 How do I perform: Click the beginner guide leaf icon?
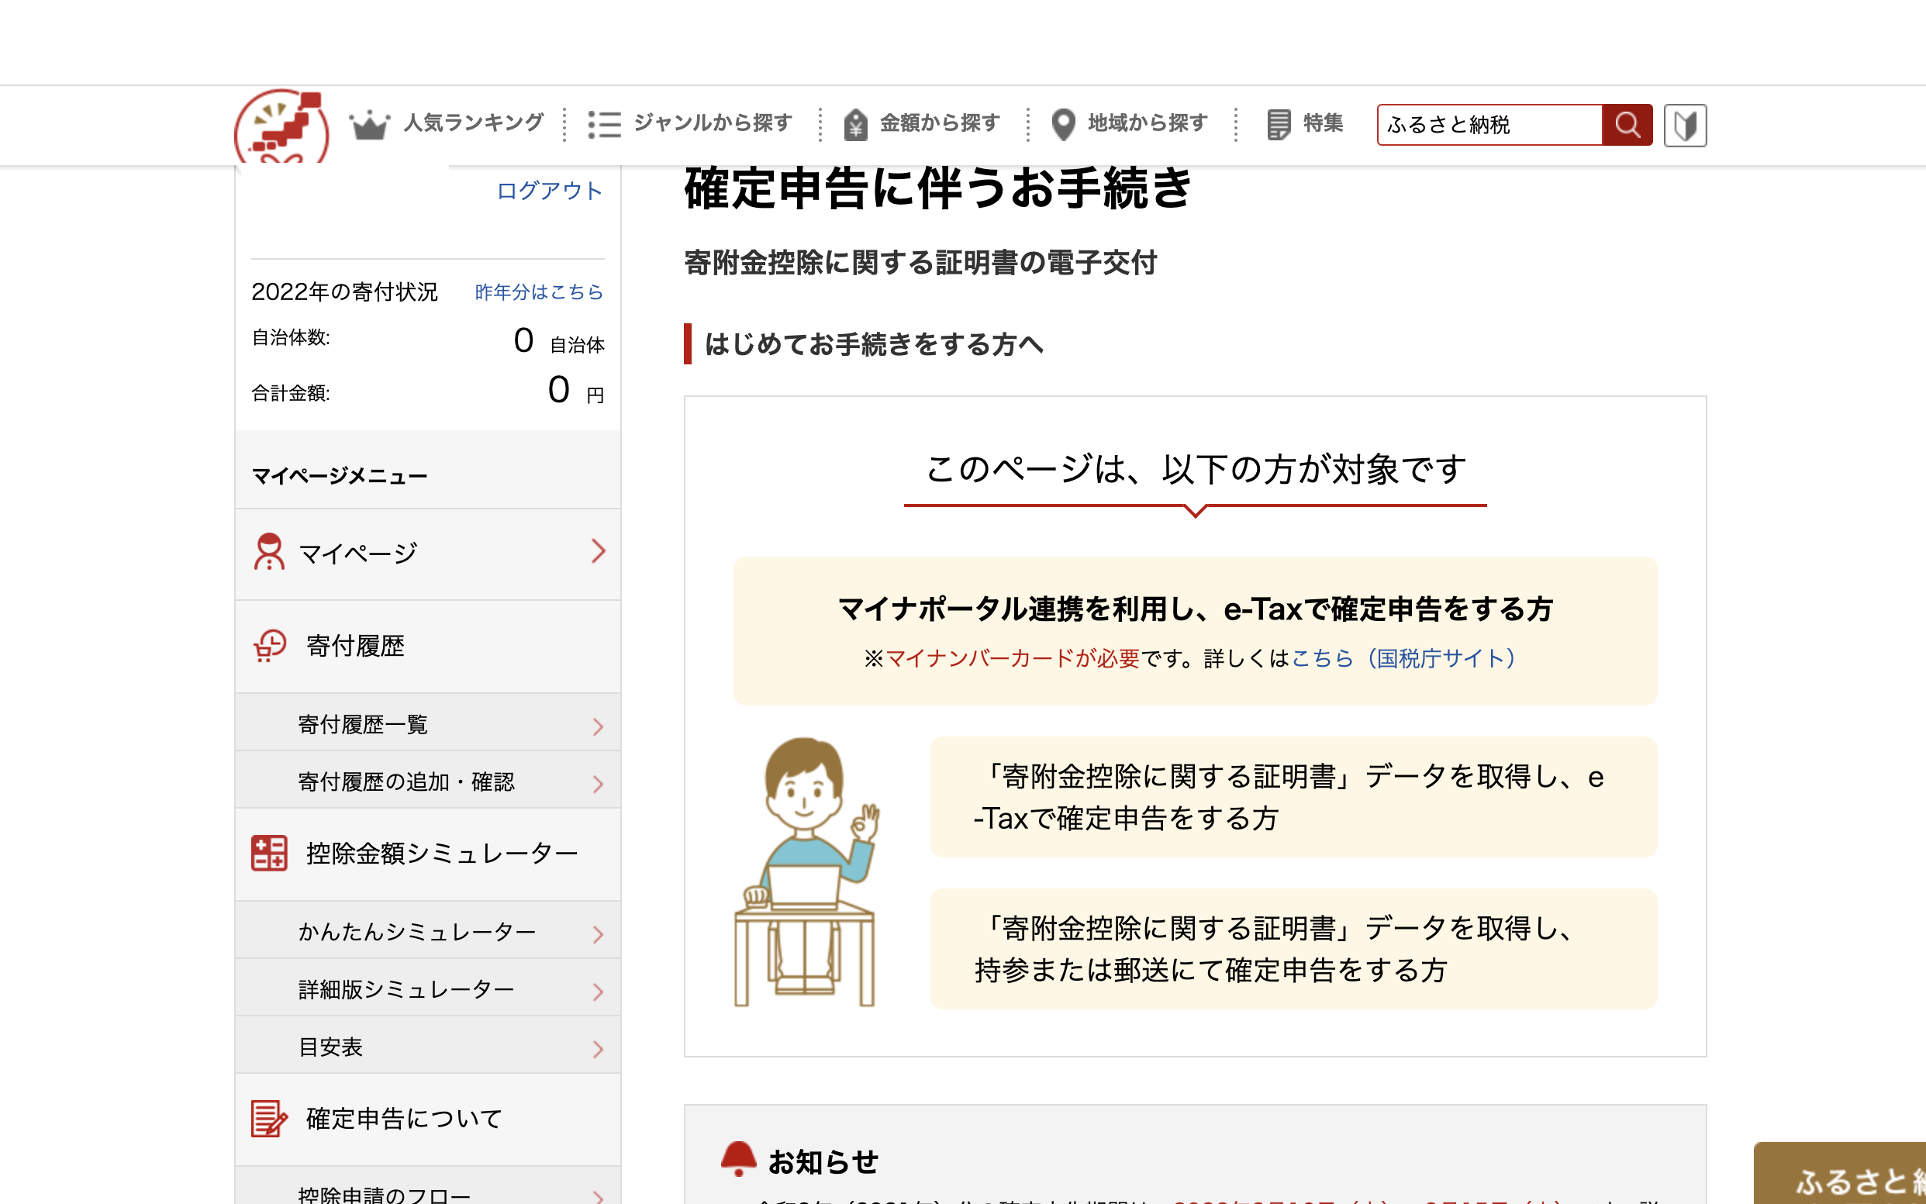coord(1685,125)
